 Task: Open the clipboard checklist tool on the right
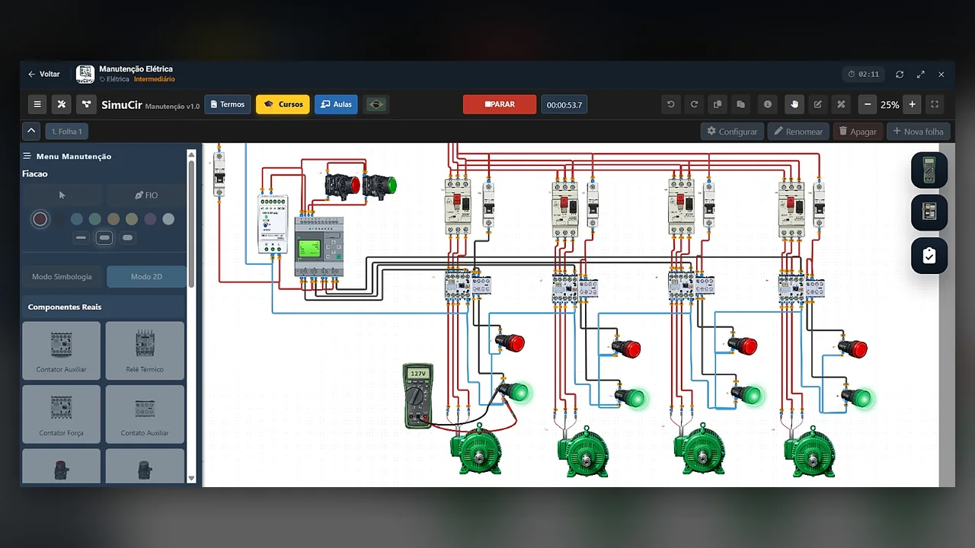tap(929, 256)
